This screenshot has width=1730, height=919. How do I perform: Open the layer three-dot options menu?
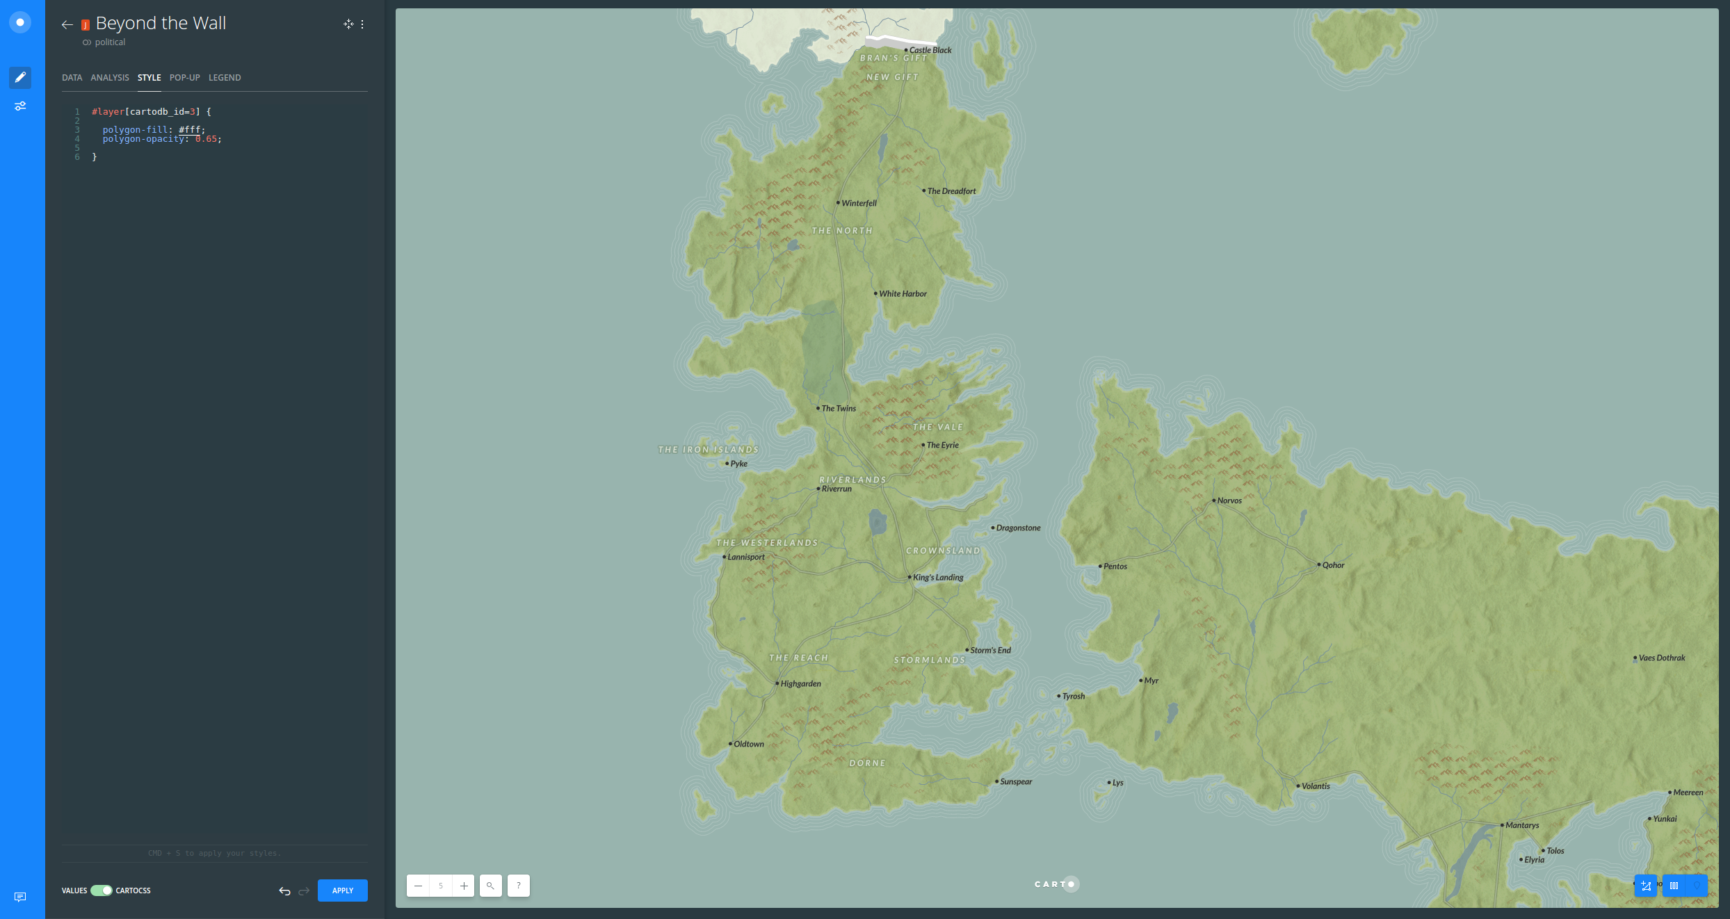(x=362, y=24)
